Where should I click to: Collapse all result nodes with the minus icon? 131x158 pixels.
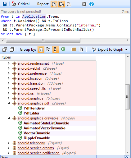pyautogui.click(x=12, y=49)
